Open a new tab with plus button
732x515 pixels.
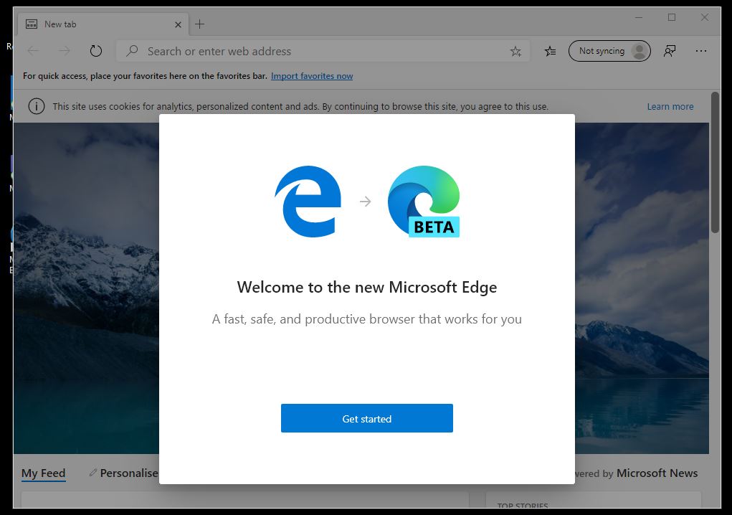point(200,24)
